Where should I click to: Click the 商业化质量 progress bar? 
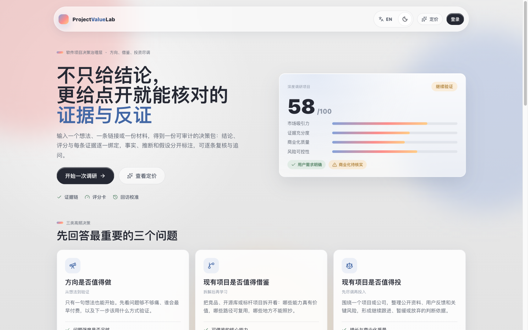point(395,142)
